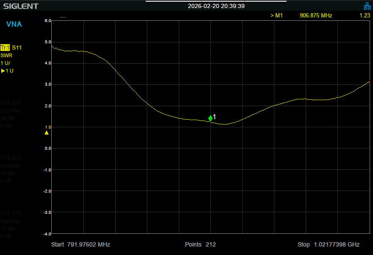Click the Tr1 scale value 1 U/
The image size is (373, 255).
click(x=6, y=63)
